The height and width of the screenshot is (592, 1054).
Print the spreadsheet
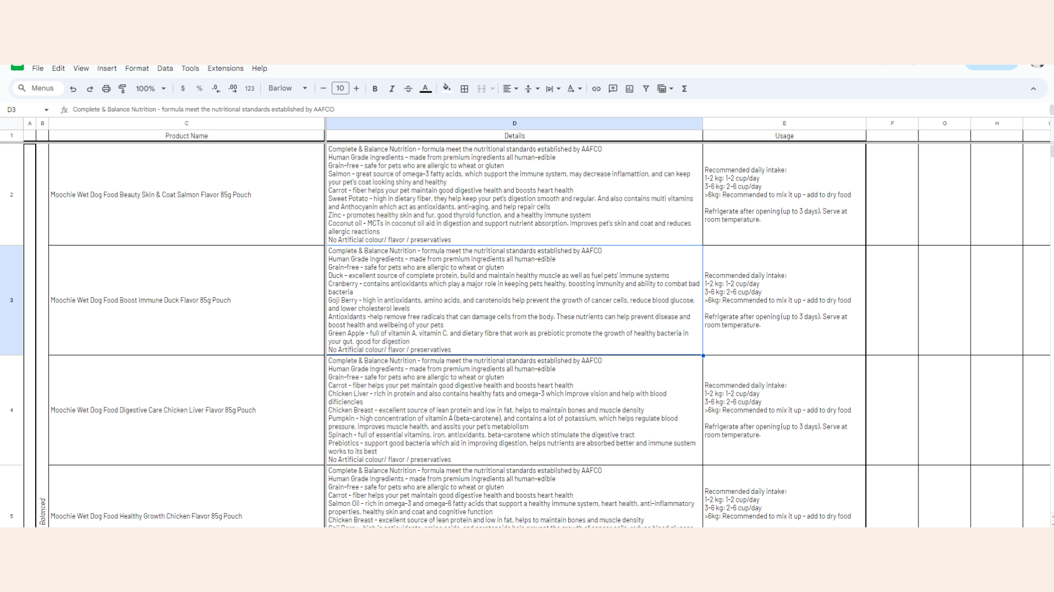click(x=106, y=88)
